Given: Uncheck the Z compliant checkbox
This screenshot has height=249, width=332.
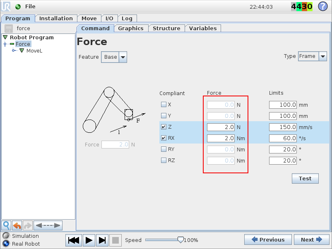Looking at the screenshot, I should click(x=164, y=127).
